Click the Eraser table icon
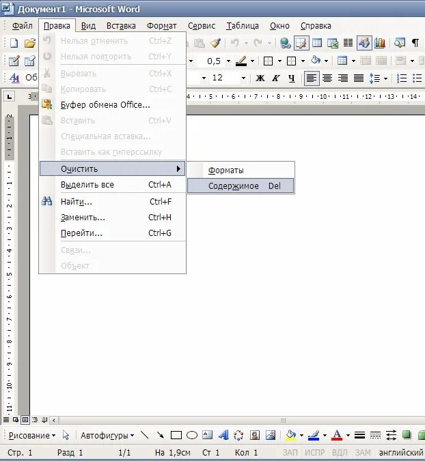The width and height of the screenshot is (425, 461). click(x=30, y=61)
